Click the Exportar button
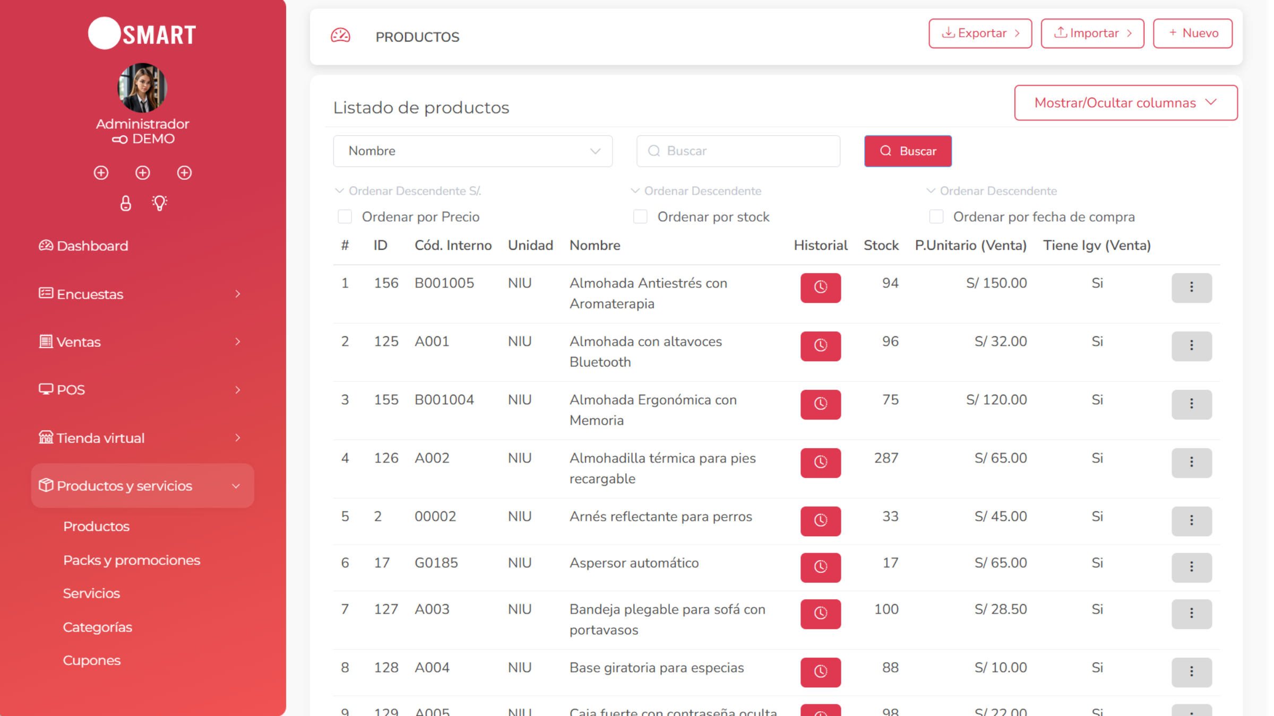This screenshot has width=1274, height=716. (x=980, y=33)
